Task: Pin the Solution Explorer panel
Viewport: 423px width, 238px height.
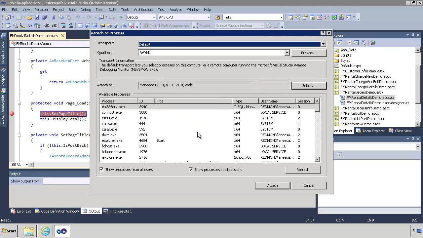Action: pyautogui.click(x=413, y=35)
